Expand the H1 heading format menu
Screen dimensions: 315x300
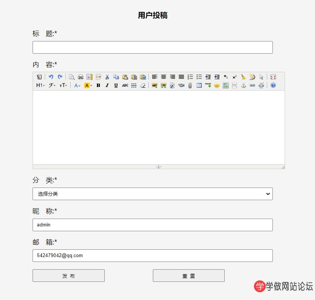pyautogui.click(x=40, y=85)
